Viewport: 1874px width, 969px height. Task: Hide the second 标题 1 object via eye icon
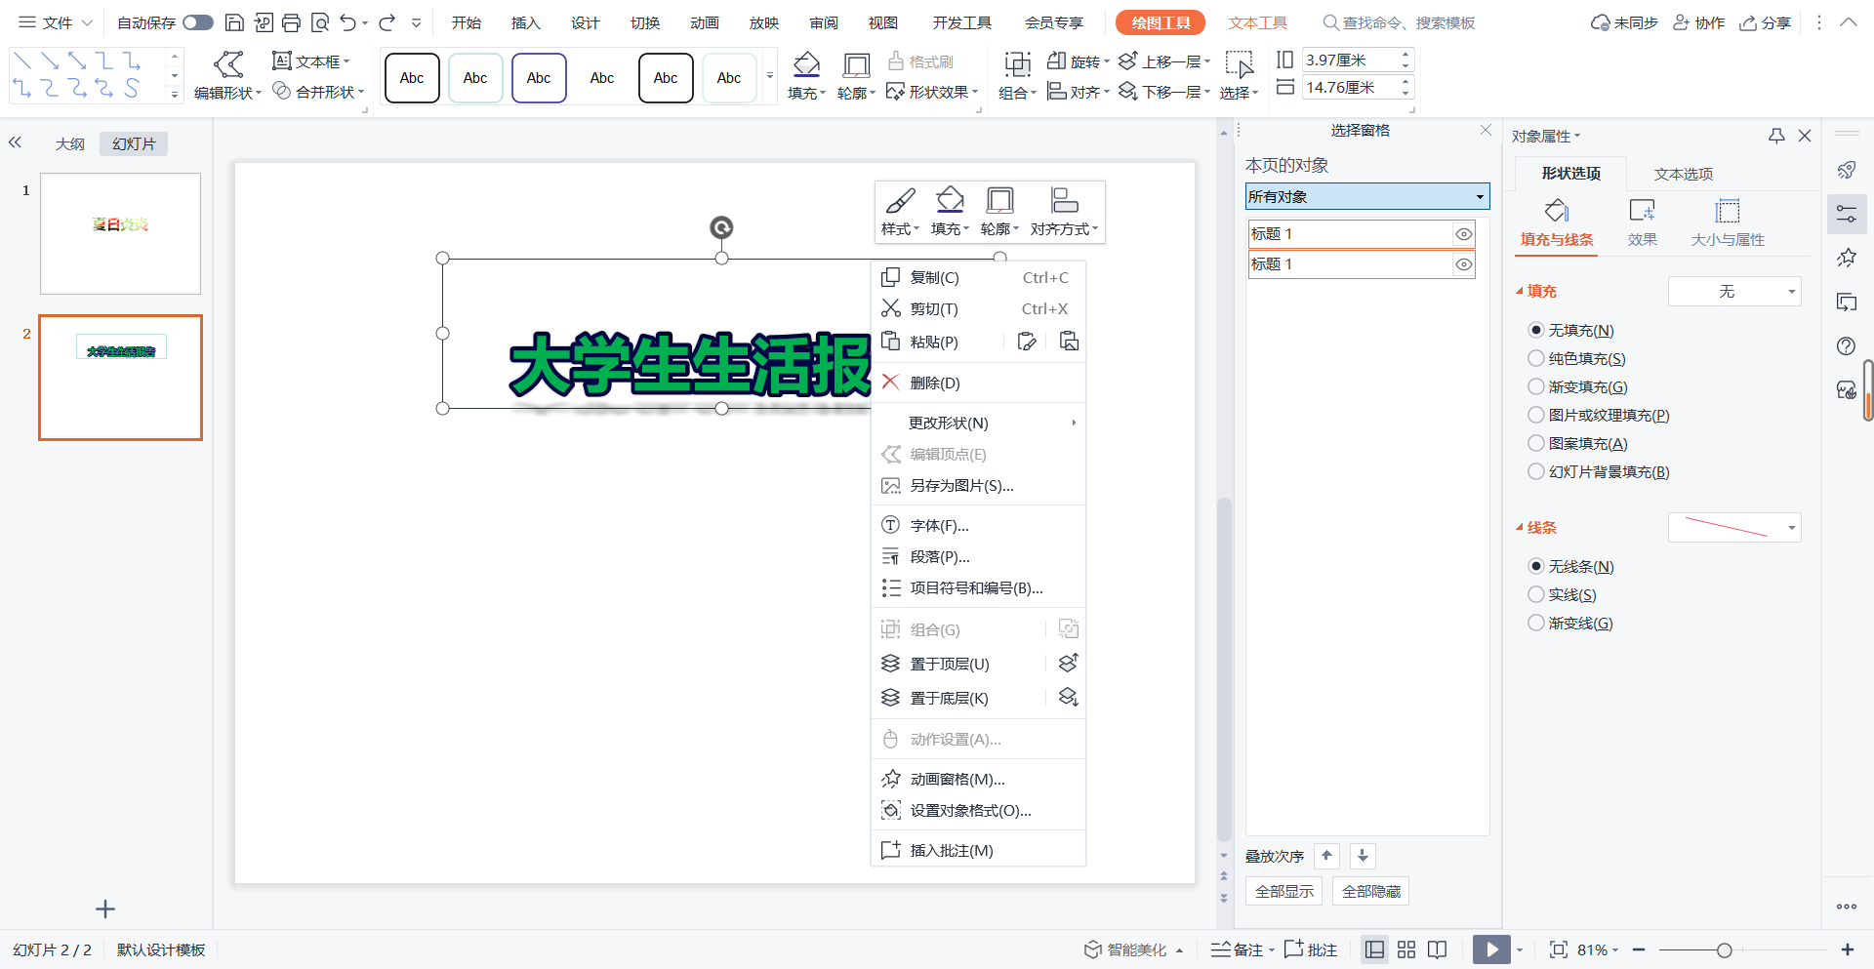(1463, 264)
